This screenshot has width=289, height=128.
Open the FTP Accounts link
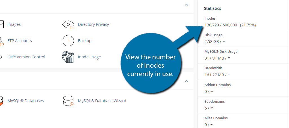(x=19, y=41)
